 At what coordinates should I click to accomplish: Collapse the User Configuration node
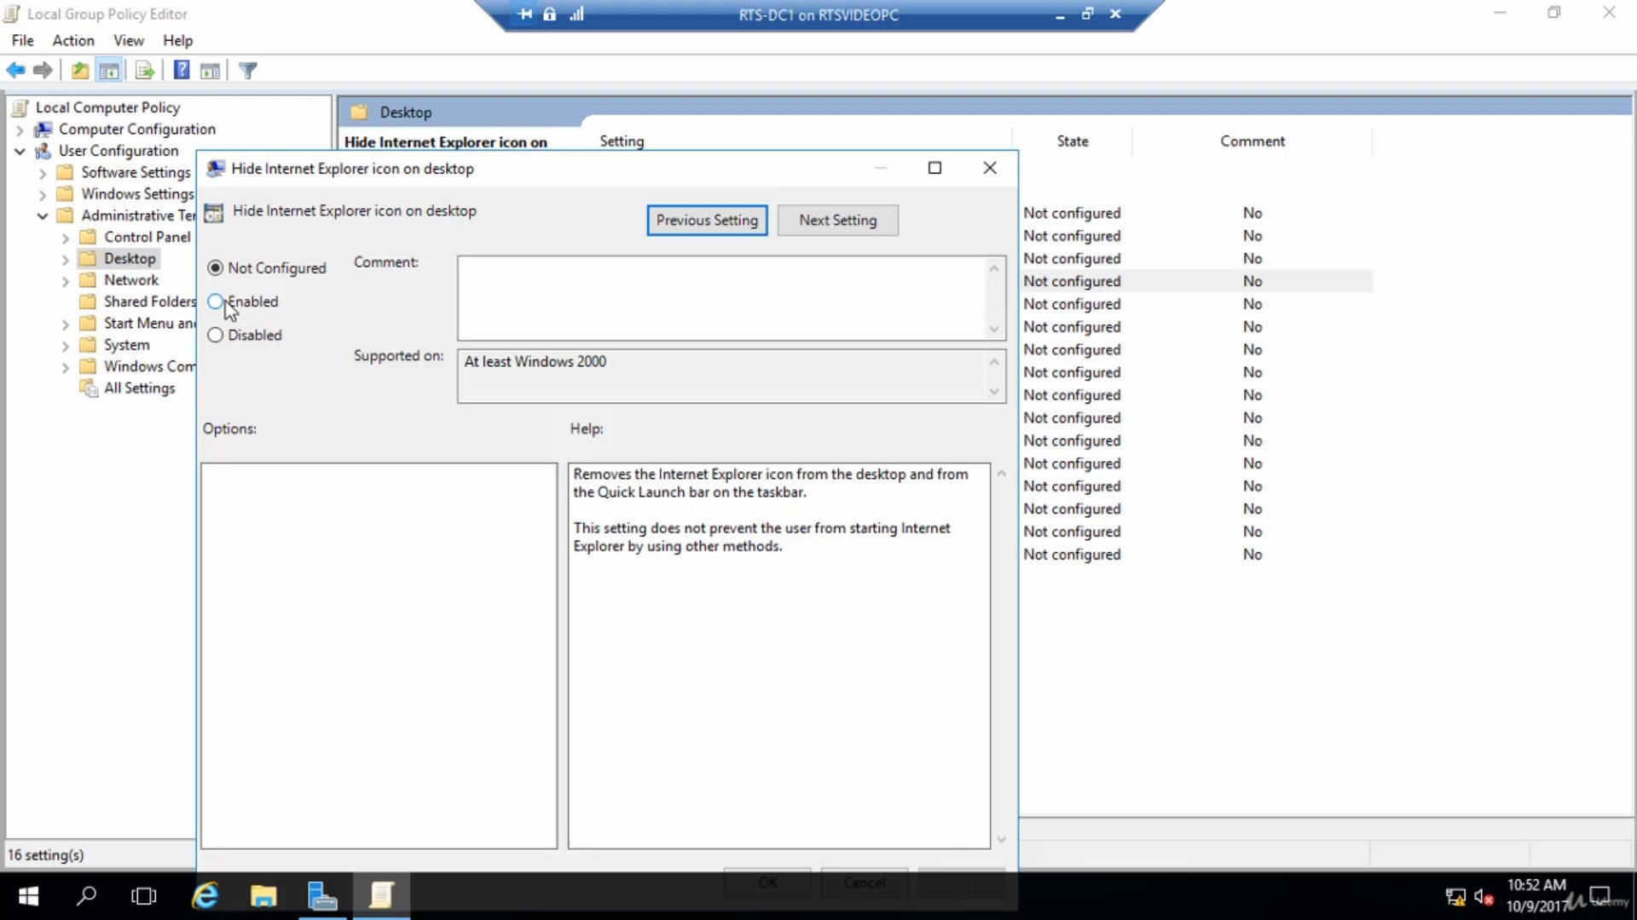[20, 152]
